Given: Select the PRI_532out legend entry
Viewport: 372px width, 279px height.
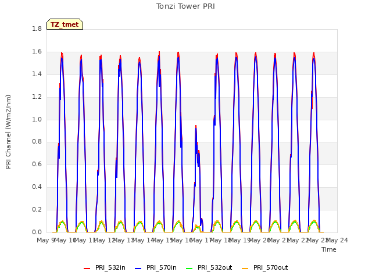Looking at the screenshot, I should [x=209, y=268].
